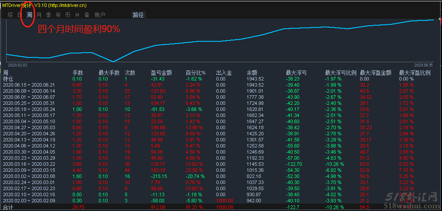Viewport: 442px width, 211px height.
Task: Switch to the 月 monthly tab
Action: tap(39, 15)
